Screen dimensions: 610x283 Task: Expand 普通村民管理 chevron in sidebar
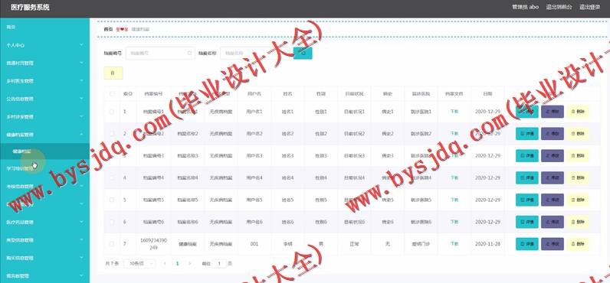[81, 63]
